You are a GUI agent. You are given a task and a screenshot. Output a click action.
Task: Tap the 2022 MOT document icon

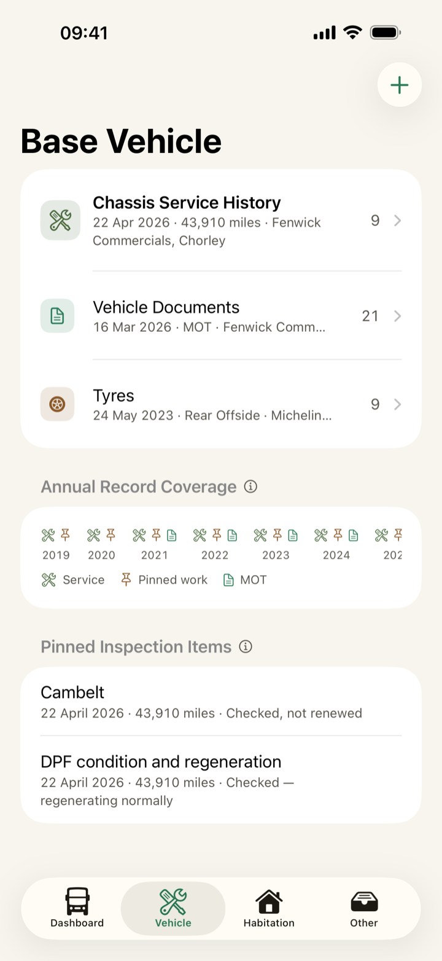pyautogui.click(x=232, y=535)
